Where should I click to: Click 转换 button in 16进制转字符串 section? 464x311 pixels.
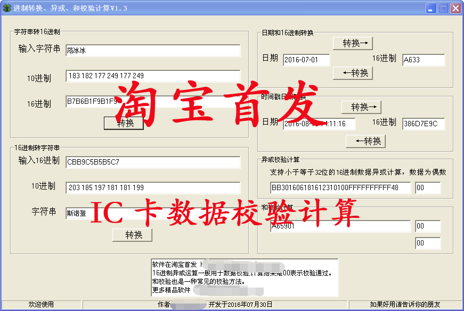click(132, 235)
